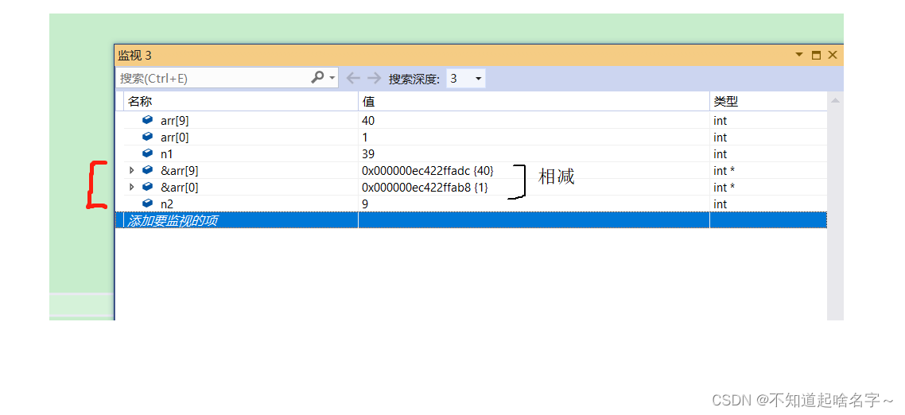Click the 类型 column header
Viewport: 905px width, 415px height.
(768, 102)
